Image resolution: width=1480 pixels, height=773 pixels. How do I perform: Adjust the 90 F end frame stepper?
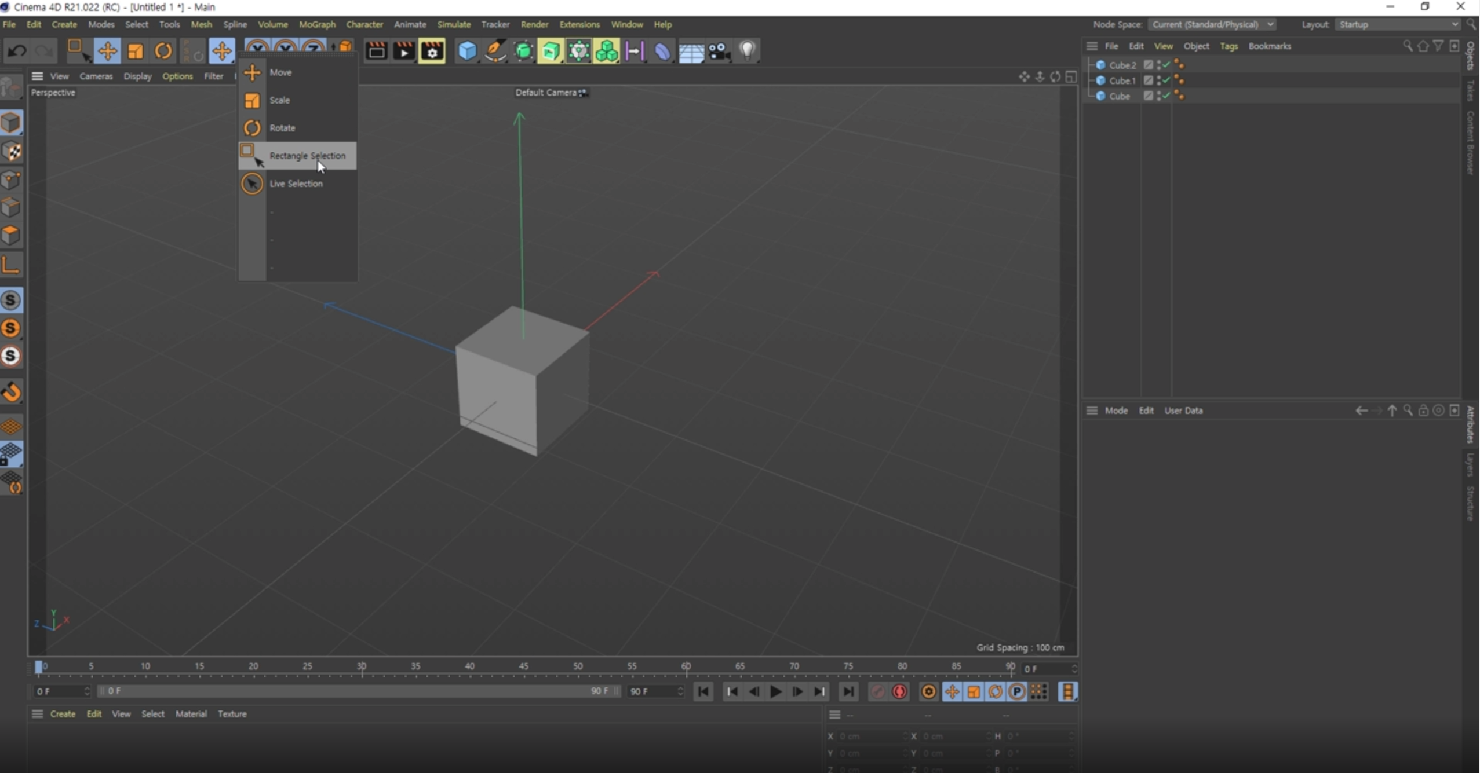[680, 691]
